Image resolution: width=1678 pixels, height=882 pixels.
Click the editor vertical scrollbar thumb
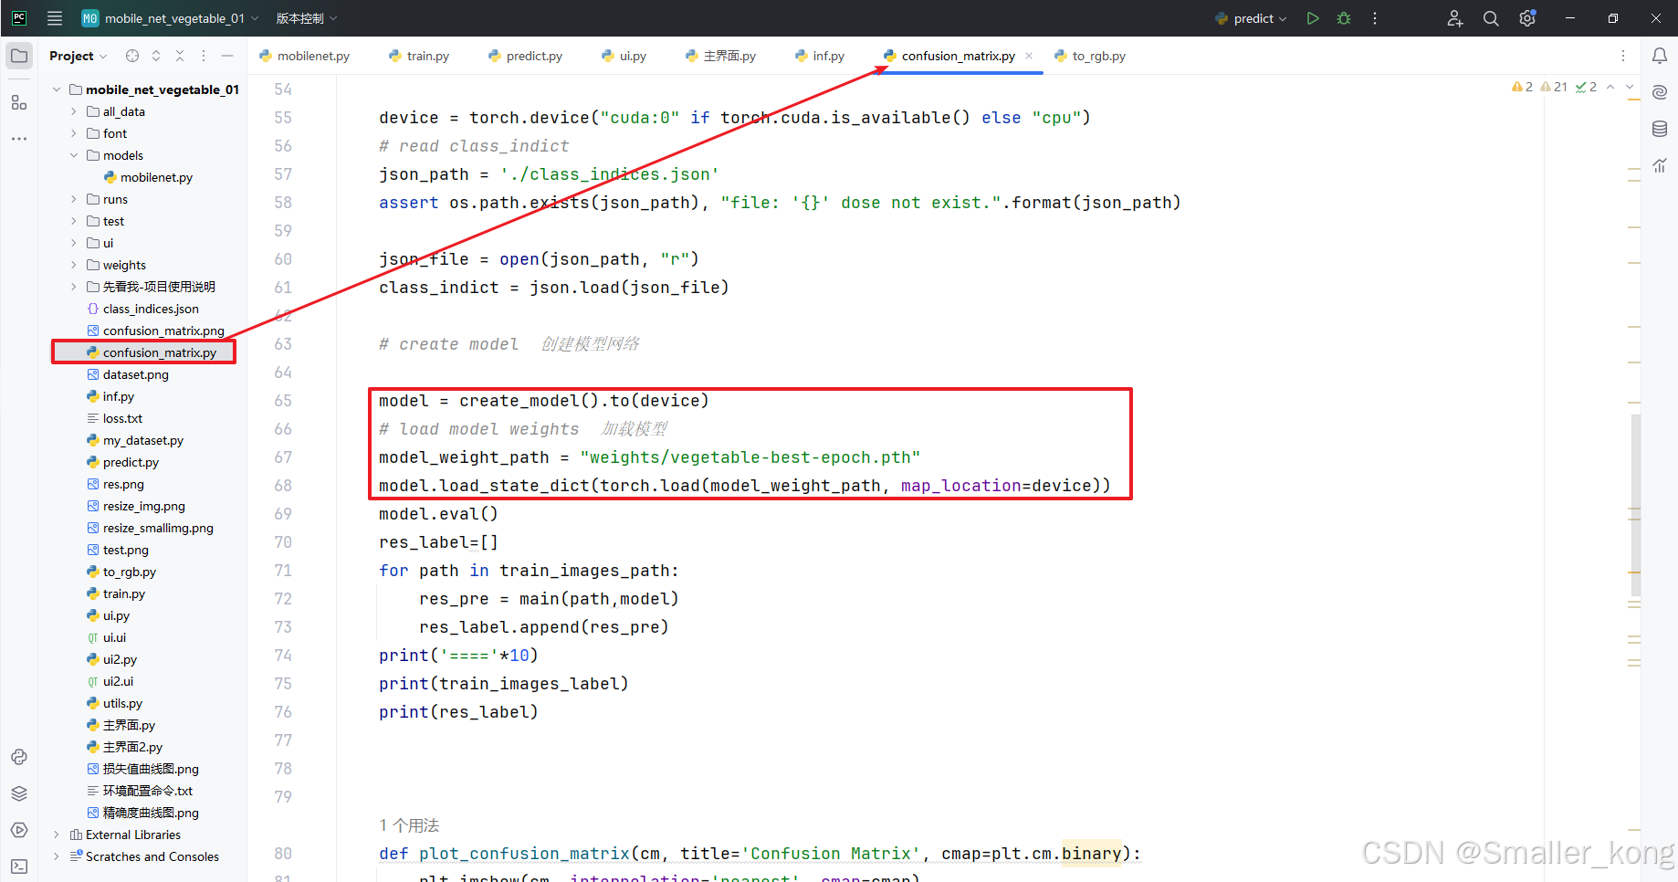(1635, 505)
